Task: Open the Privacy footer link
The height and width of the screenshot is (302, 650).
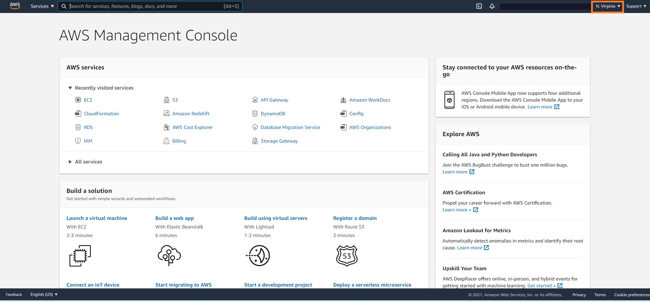Action: [x=579, y=295]
